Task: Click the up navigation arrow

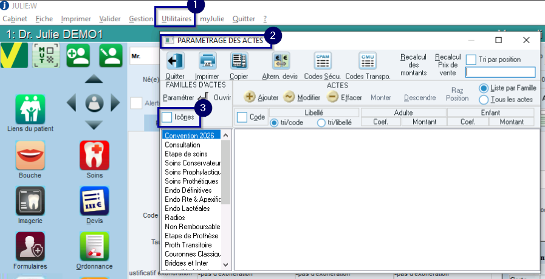Action: tap(94, 79)
